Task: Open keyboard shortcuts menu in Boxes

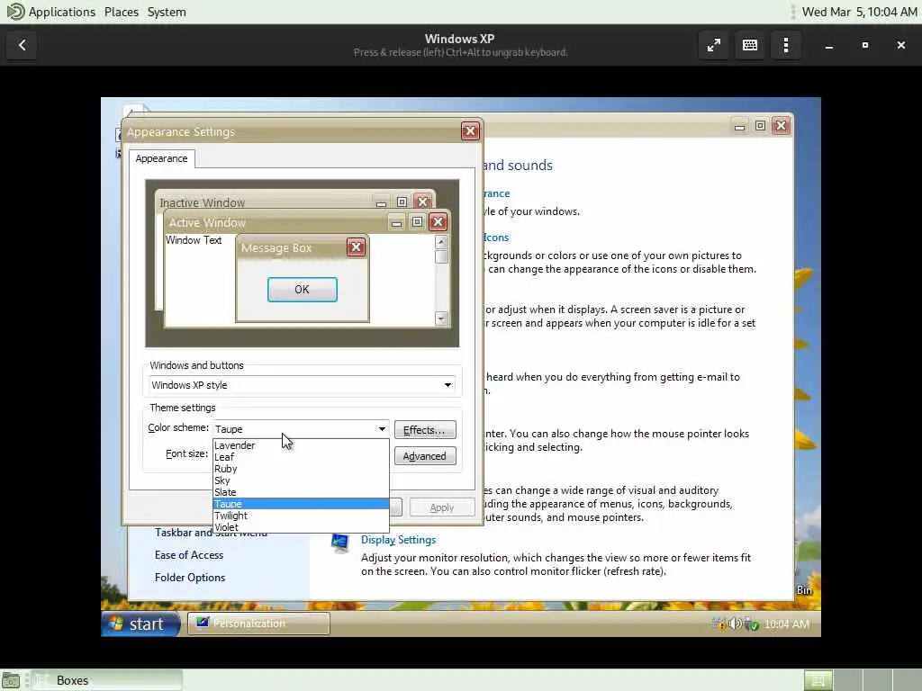Action: (x=750, y=45)
